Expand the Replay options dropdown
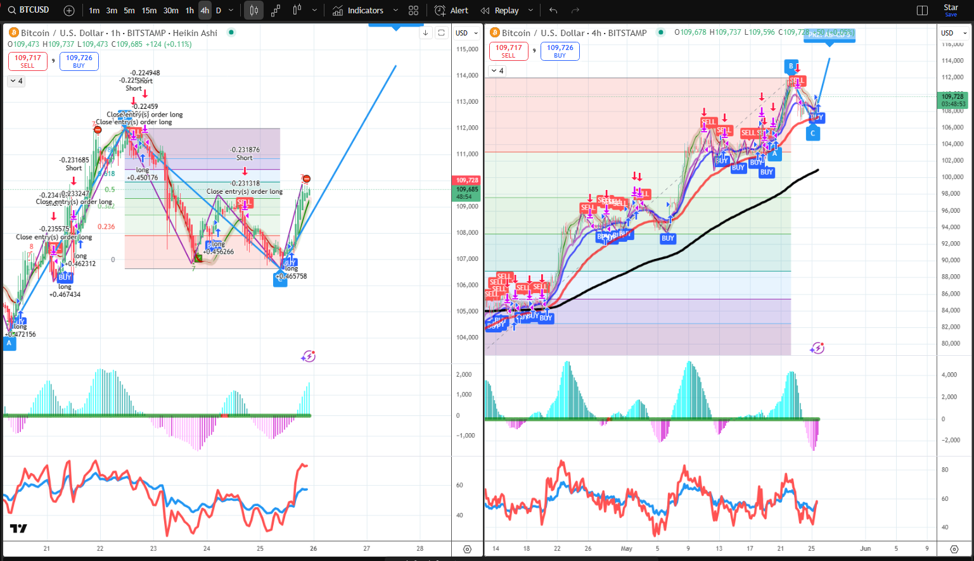974x561 pixels. 530,11
